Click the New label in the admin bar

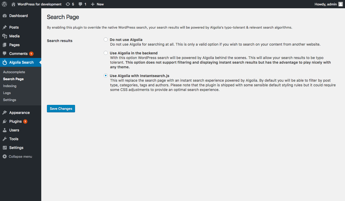coord(100,4)
